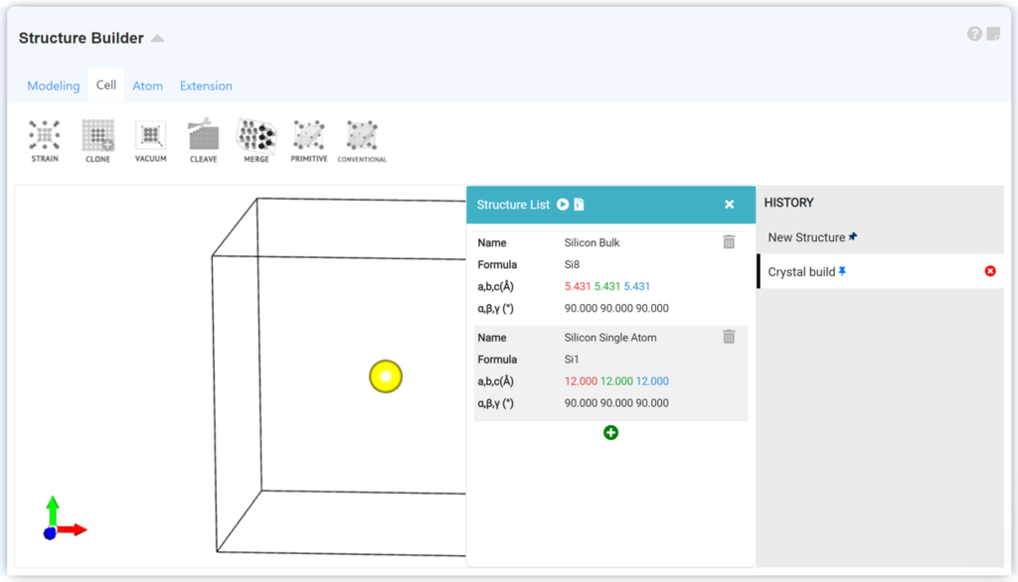Click the yellow silicon atom in viewer

coord(386,376)
